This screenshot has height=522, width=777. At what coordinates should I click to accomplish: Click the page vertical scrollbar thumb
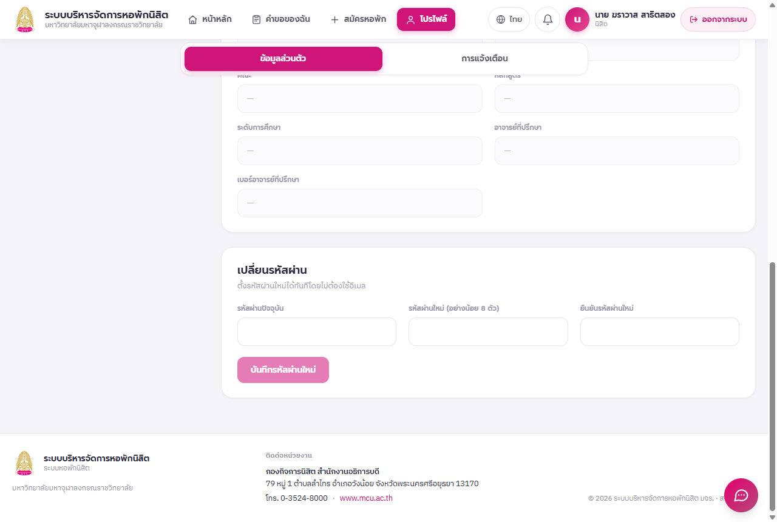click(x=772, y=387)
